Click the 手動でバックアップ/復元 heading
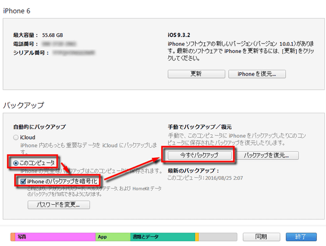This screenshot has width=326, height=246. tap(200, 127)
